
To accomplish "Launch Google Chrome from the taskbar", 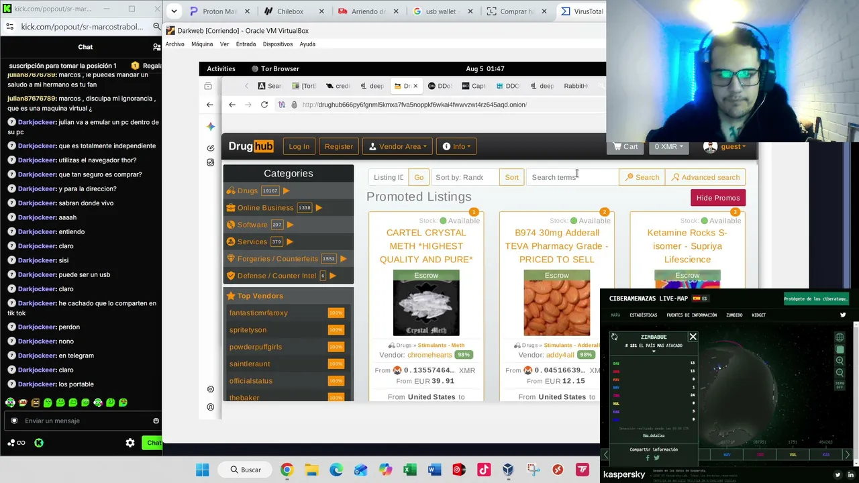I will (287, 470).
